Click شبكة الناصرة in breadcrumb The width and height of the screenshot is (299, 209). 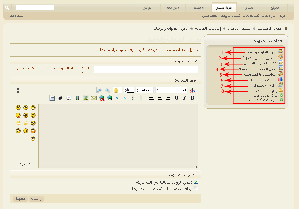pos(239,29)
